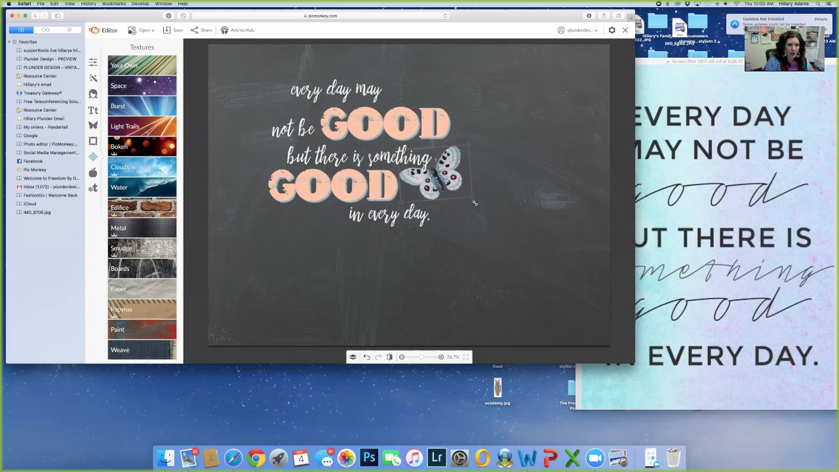Select the Water texture
Image resolution: width=839 pixels, height=472 pixels.
pyautogui.click(x=142, y=187)
